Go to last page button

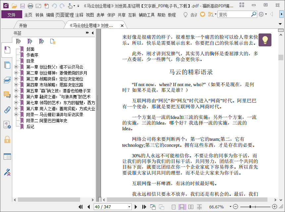point(144,207)
